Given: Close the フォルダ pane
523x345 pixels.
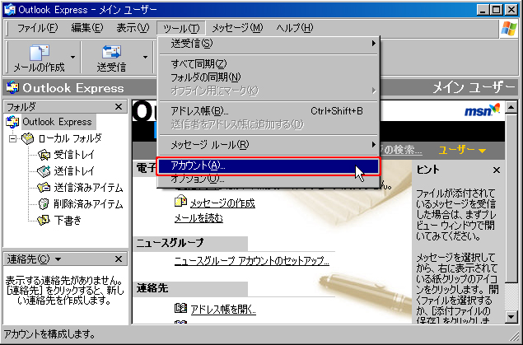Looking at the screenshot, I should (x=119, y=107).
